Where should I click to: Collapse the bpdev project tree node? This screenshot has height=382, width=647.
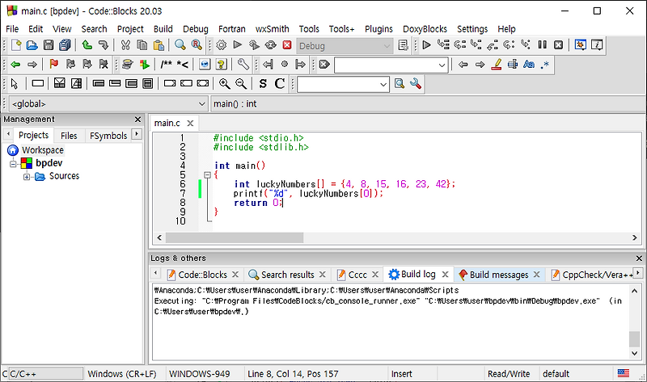click(13, 164)
